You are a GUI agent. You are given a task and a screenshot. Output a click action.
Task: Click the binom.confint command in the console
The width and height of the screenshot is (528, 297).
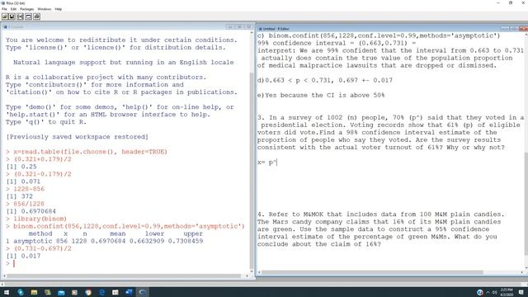[129, 226]
